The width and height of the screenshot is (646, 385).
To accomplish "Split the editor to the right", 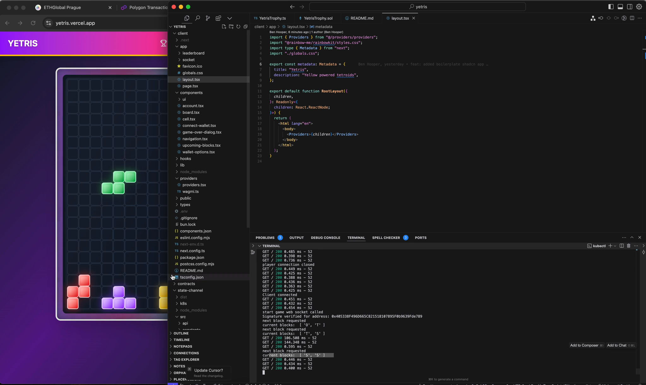I will point(632,18).
